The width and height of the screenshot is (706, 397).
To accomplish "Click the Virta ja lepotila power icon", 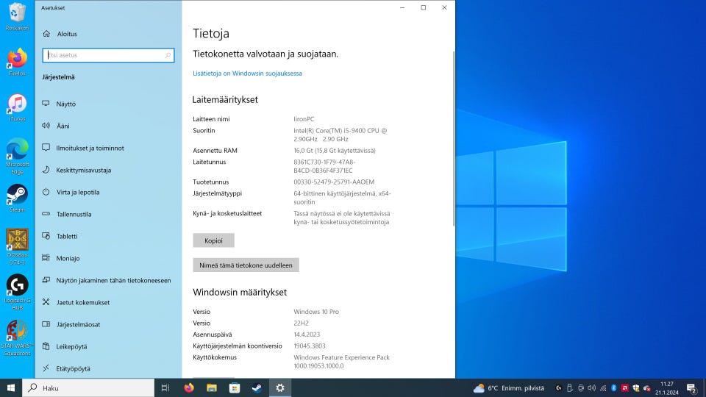I will pos(46,192).
